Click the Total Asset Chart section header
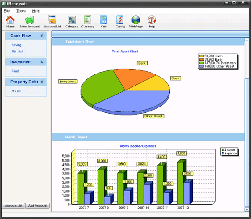Viewport: 251px width, 219px height. [148, 42]
